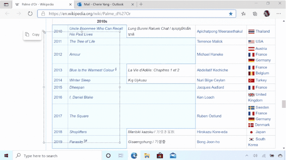
Task: Open Apichatpong Weerasethakul director link
Action: click(x=220, y=31)
